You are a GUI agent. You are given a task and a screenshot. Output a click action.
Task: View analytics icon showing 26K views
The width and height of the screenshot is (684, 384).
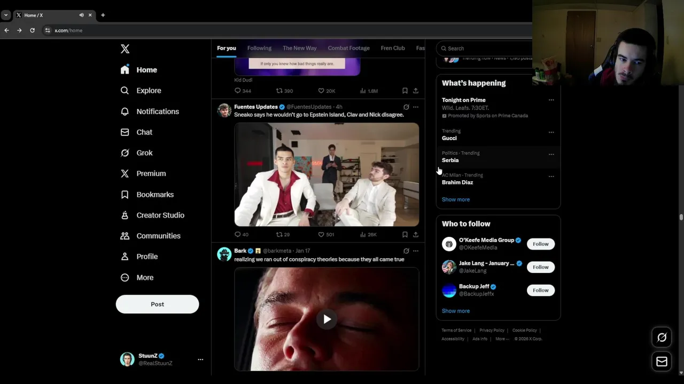(x=363, y=235)
